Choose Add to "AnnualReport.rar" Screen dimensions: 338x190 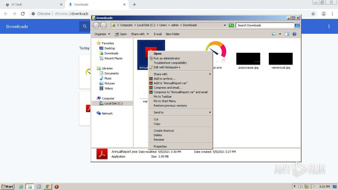click(x=180, y=83)
